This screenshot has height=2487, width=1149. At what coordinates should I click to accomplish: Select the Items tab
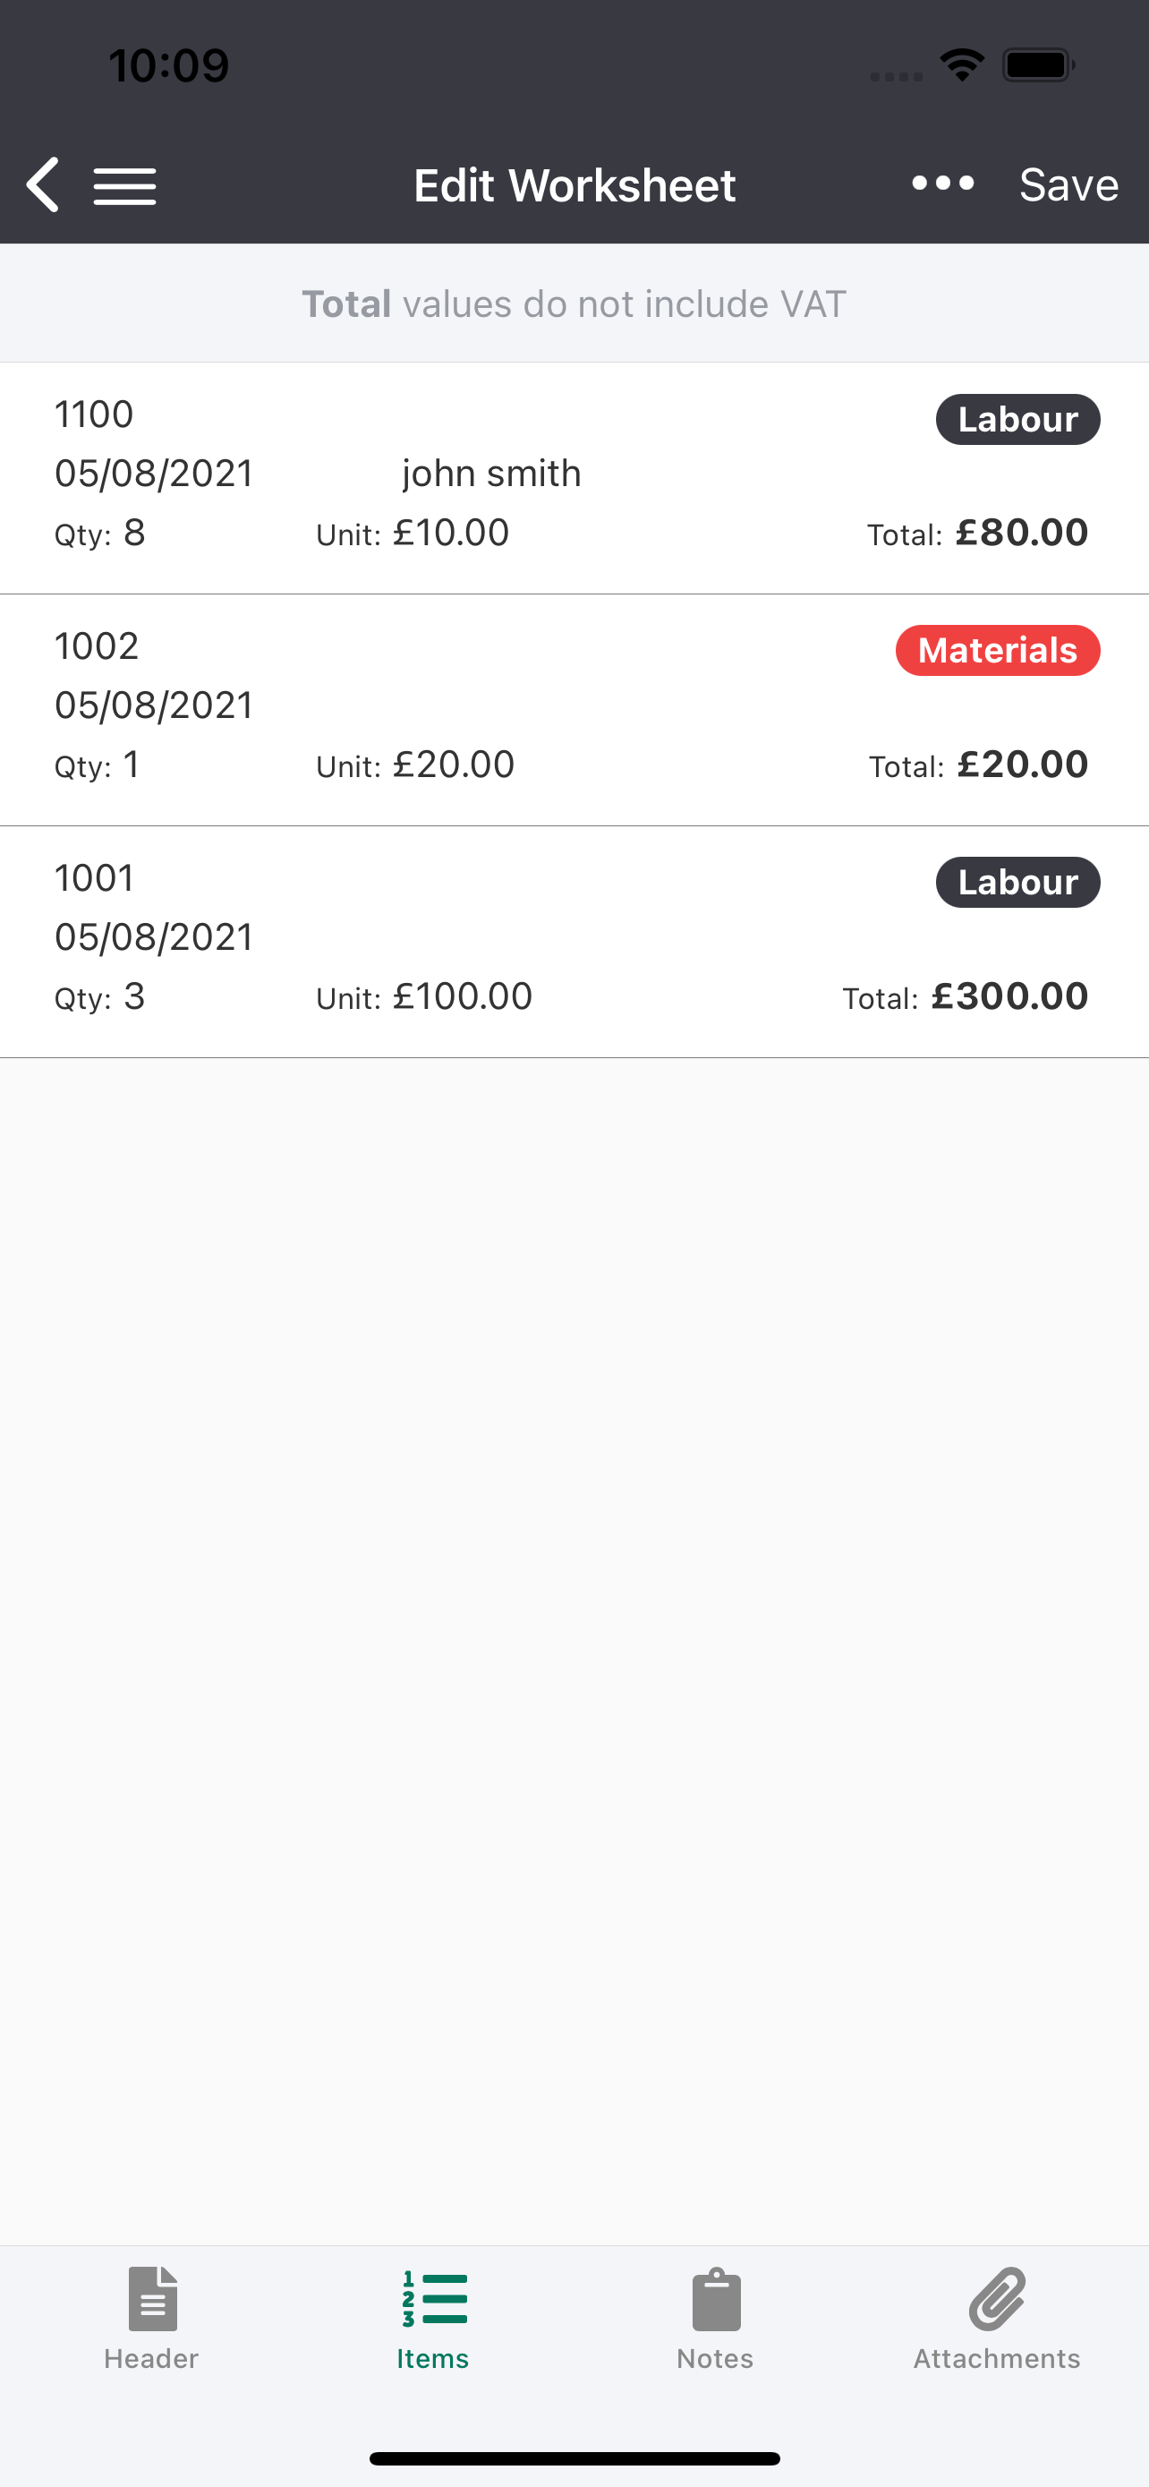tap(433, 2319)
